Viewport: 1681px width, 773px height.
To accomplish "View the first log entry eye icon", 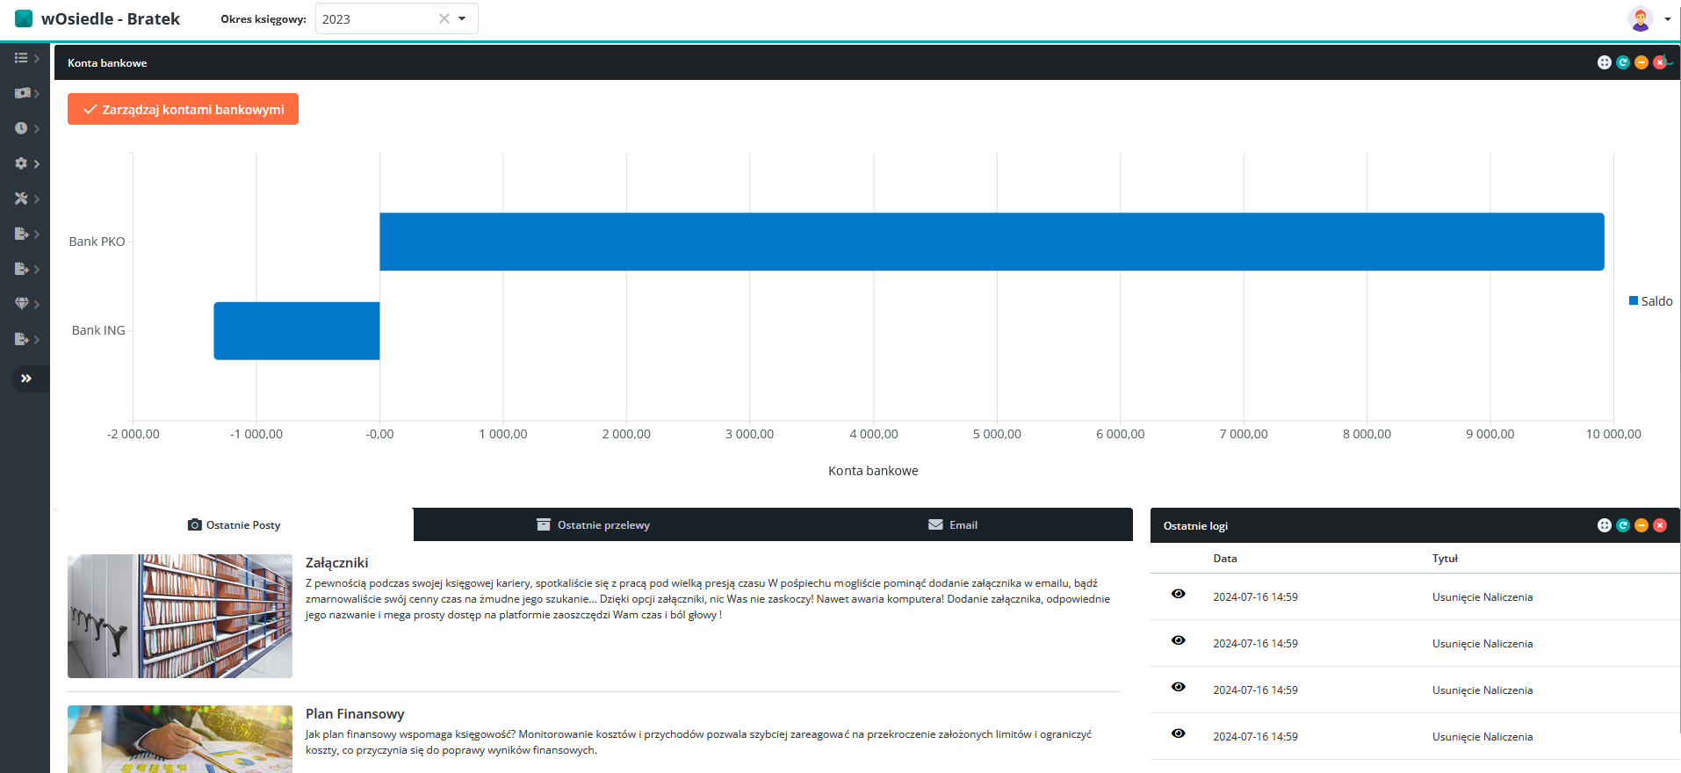I will click(x=1179, y=595).
